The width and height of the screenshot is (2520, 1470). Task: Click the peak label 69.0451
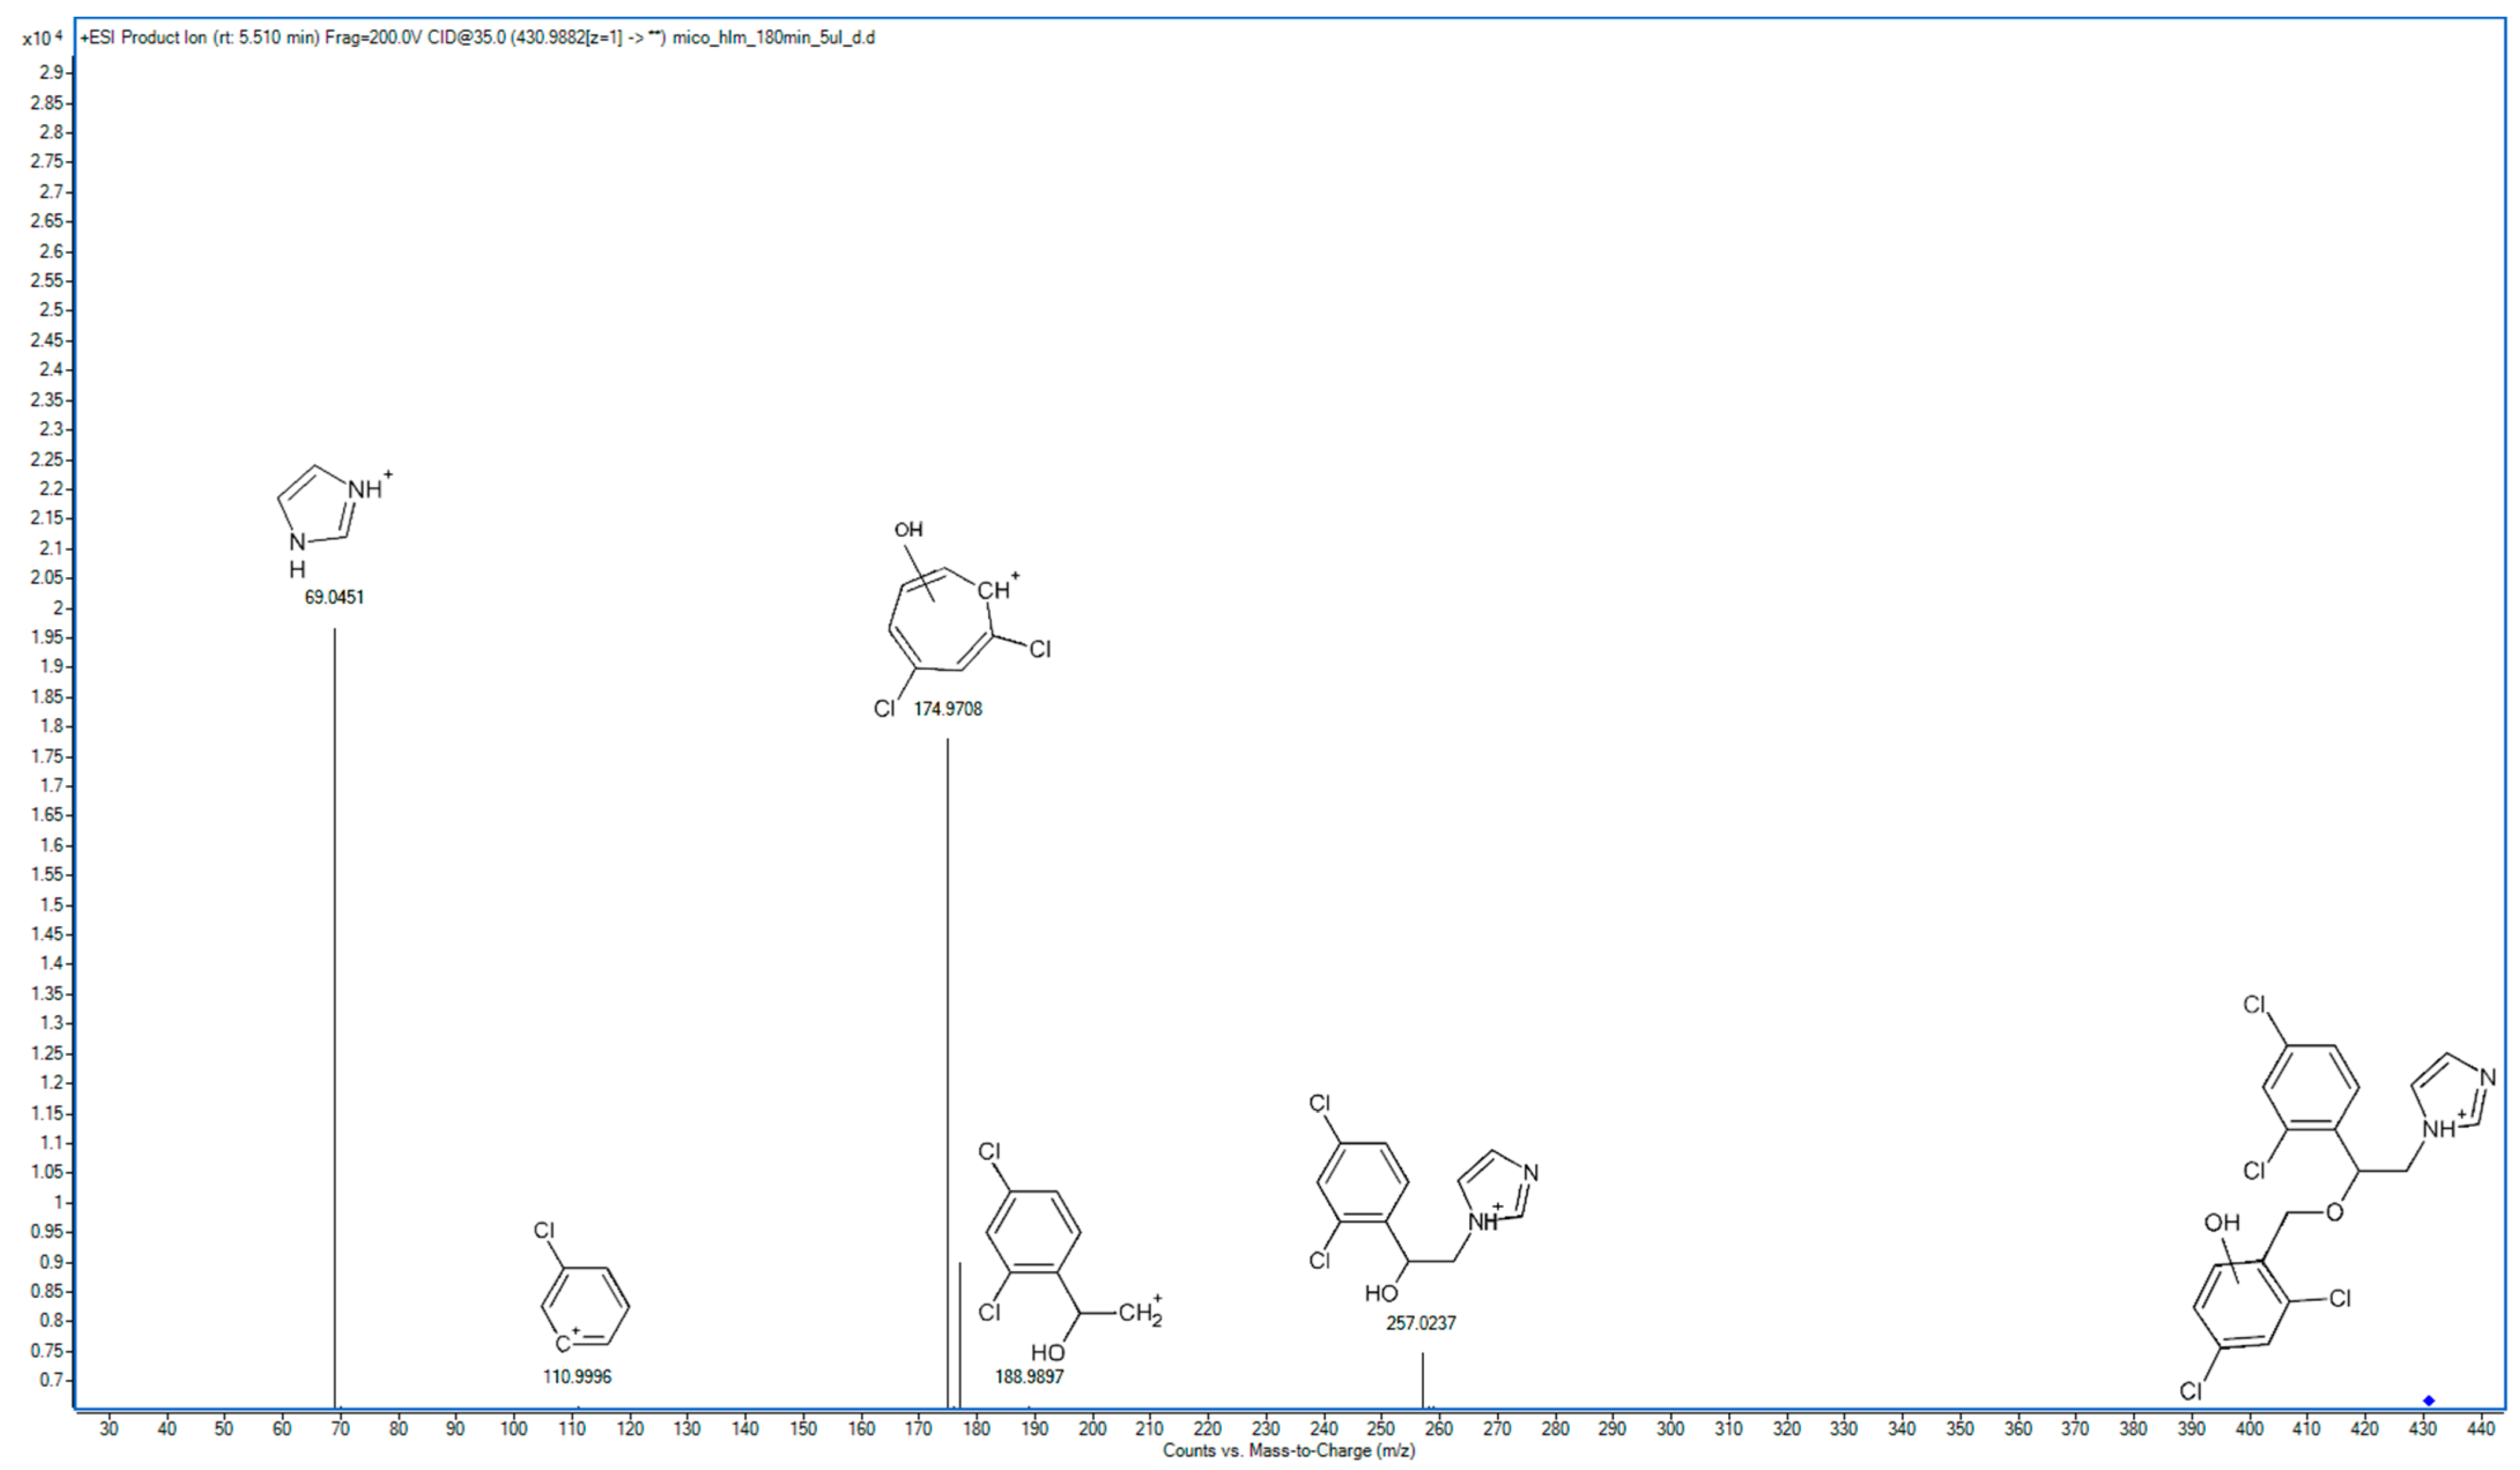pyautogui.click(x=334, y=597)
